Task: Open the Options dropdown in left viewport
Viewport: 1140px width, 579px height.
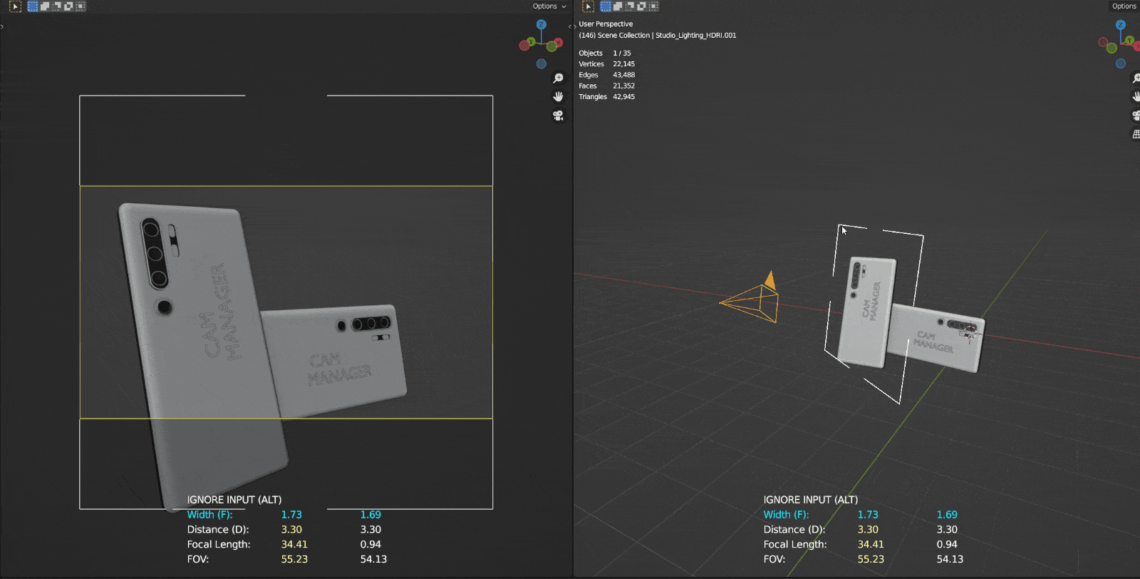Action: click(x=549, y=6)
